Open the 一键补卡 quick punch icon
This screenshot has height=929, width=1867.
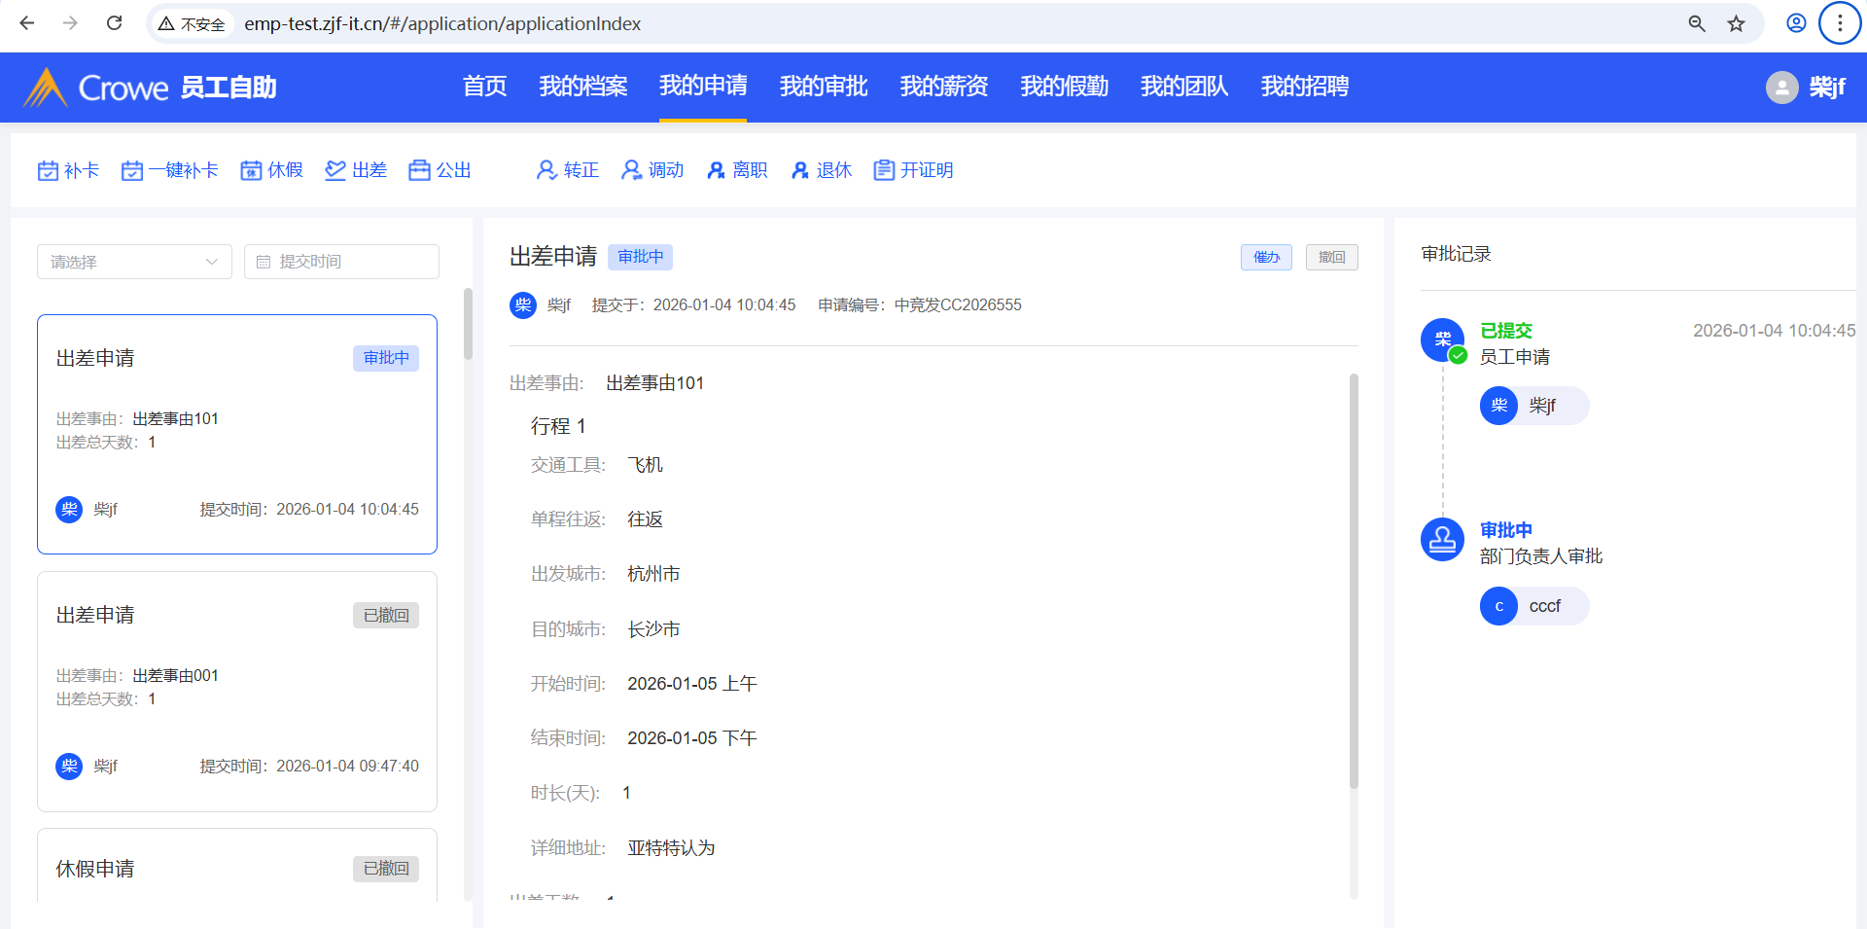pos(132,170)
